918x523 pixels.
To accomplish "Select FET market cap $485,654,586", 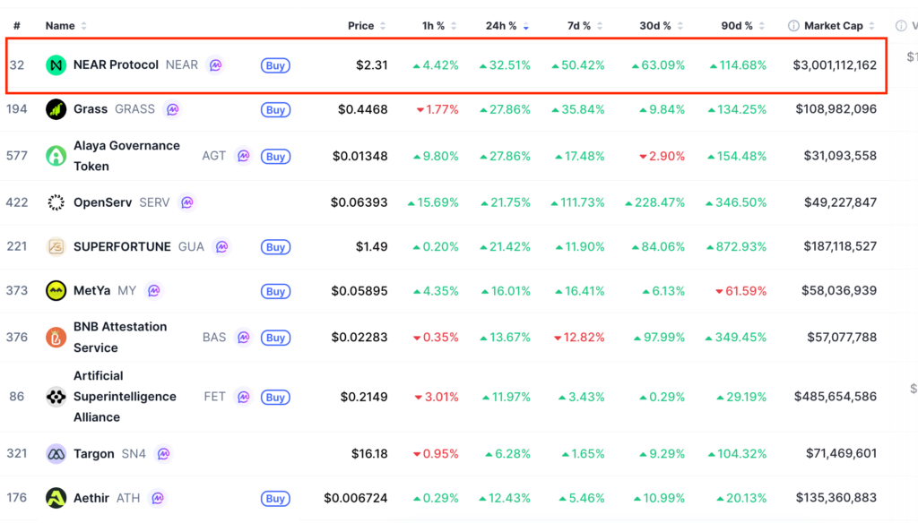I will [x=836, y=397].
